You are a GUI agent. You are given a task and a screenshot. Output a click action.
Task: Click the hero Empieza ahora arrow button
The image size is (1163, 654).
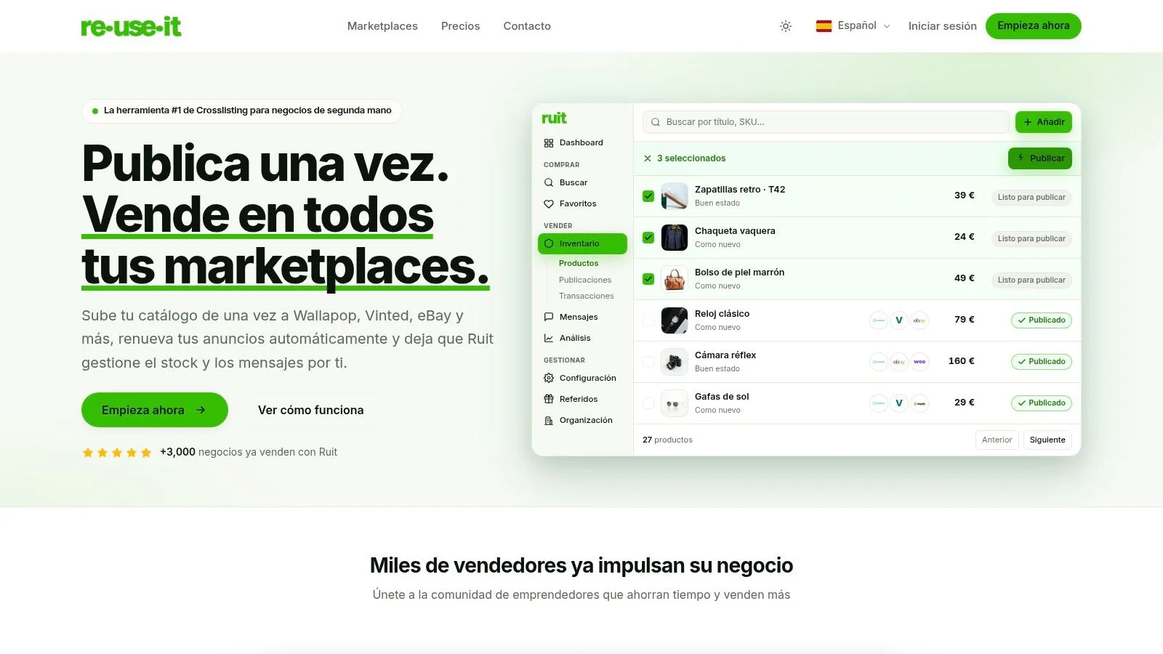point(155,410)
